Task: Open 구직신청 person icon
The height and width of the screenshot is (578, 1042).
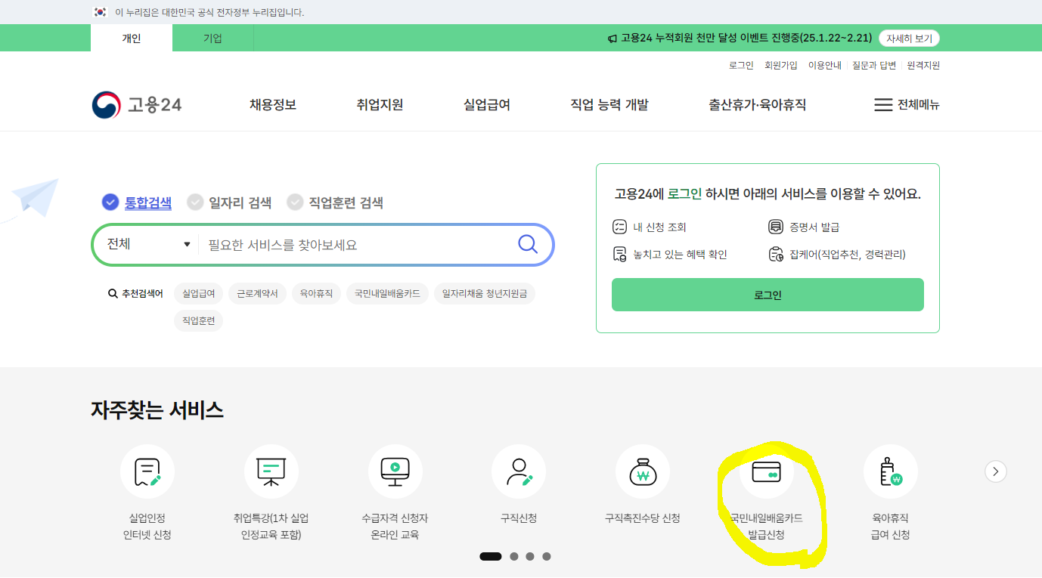Action: point(519,471)
